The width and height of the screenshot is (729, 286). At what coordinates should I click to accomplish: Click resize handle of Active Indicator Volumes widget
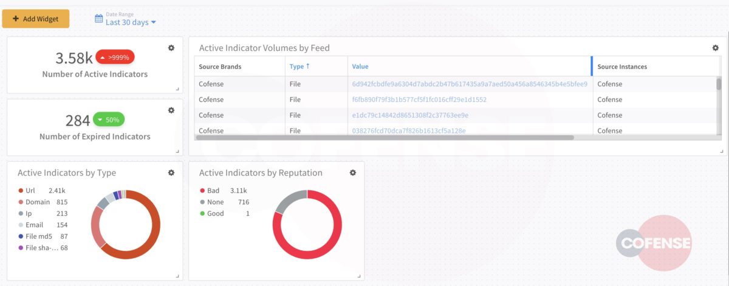pyautogui.click(x=721, y=151)
